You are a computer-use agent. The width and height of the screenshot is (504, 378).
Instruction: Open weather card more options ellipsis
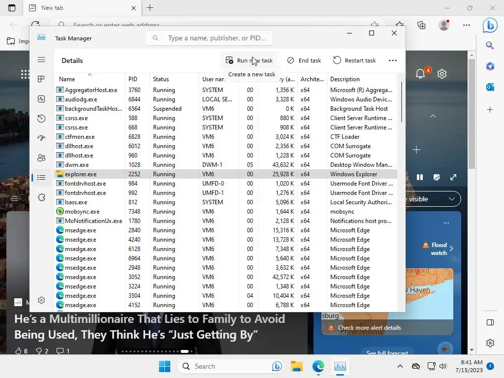(x=446, y=223)
